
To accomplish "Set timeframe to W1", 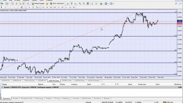I will 70,7.
